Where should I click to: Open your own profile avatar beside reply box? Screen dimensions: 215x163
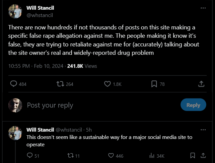point(15,105)
